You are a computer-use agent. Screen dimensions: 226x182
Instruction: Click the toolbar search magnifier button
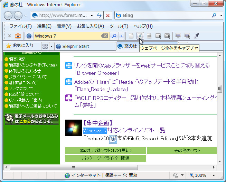pyautogui.click(x=114, y=36)
